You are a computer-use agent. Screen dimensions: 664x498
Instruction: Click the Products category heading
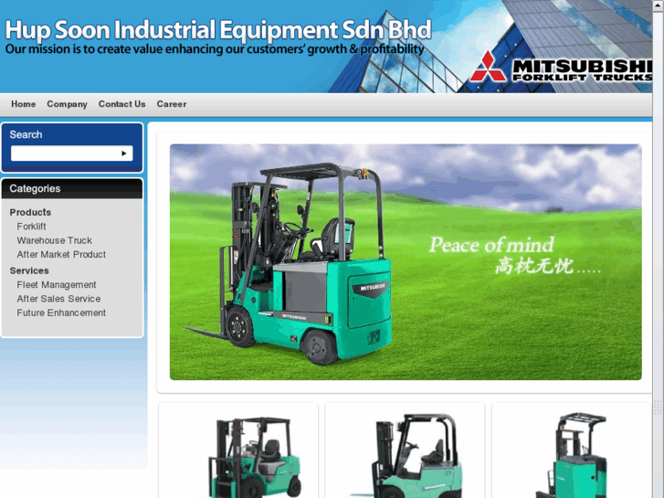pyautogui.click(x=30, y=212)
